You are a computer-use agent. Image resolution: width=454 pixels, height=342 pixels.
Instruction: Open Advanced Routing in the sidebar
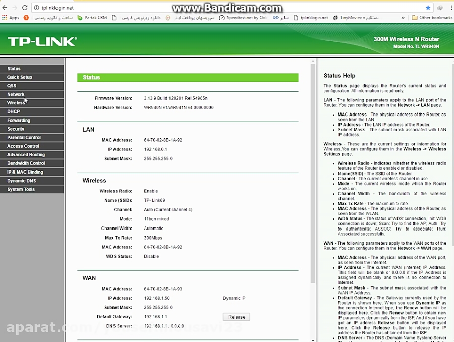pos(32,155)
